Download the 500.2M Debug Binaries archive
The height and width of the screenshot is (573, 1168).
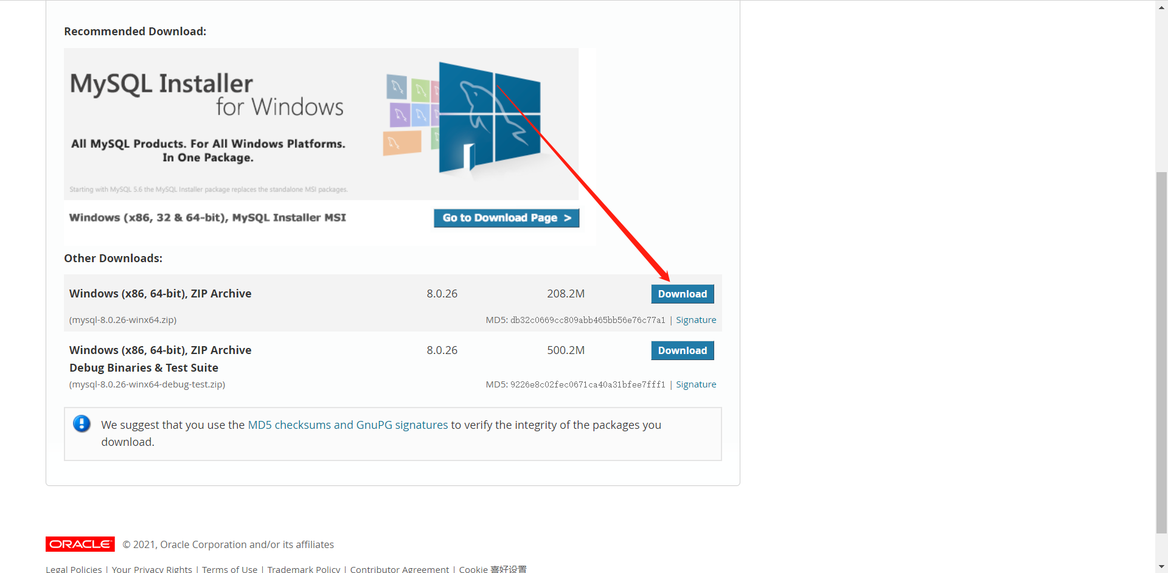683,350
